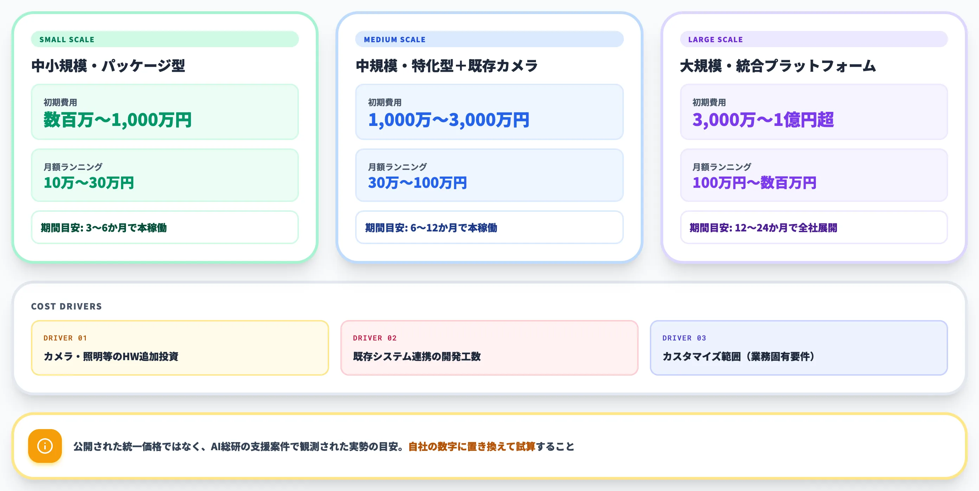Select DRIVER 02 card 既存システム連携の開発工数

[x=489, y=348]
